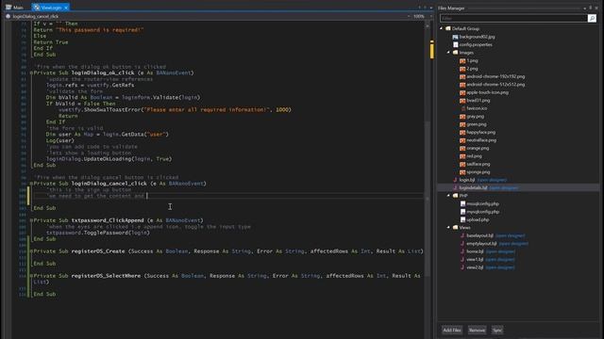Select the view1.bjl file name
The width and height of the screenshot is (604, 339).
(x=475, y=260)
